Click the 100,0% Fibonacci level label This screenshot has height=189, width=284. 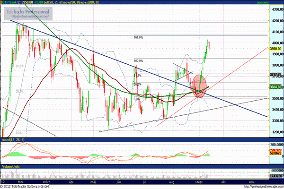[138, 60]
